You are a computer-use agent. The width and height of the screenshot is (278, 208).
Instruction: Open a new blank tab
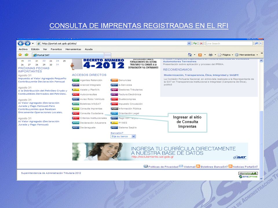coord(107,55)
